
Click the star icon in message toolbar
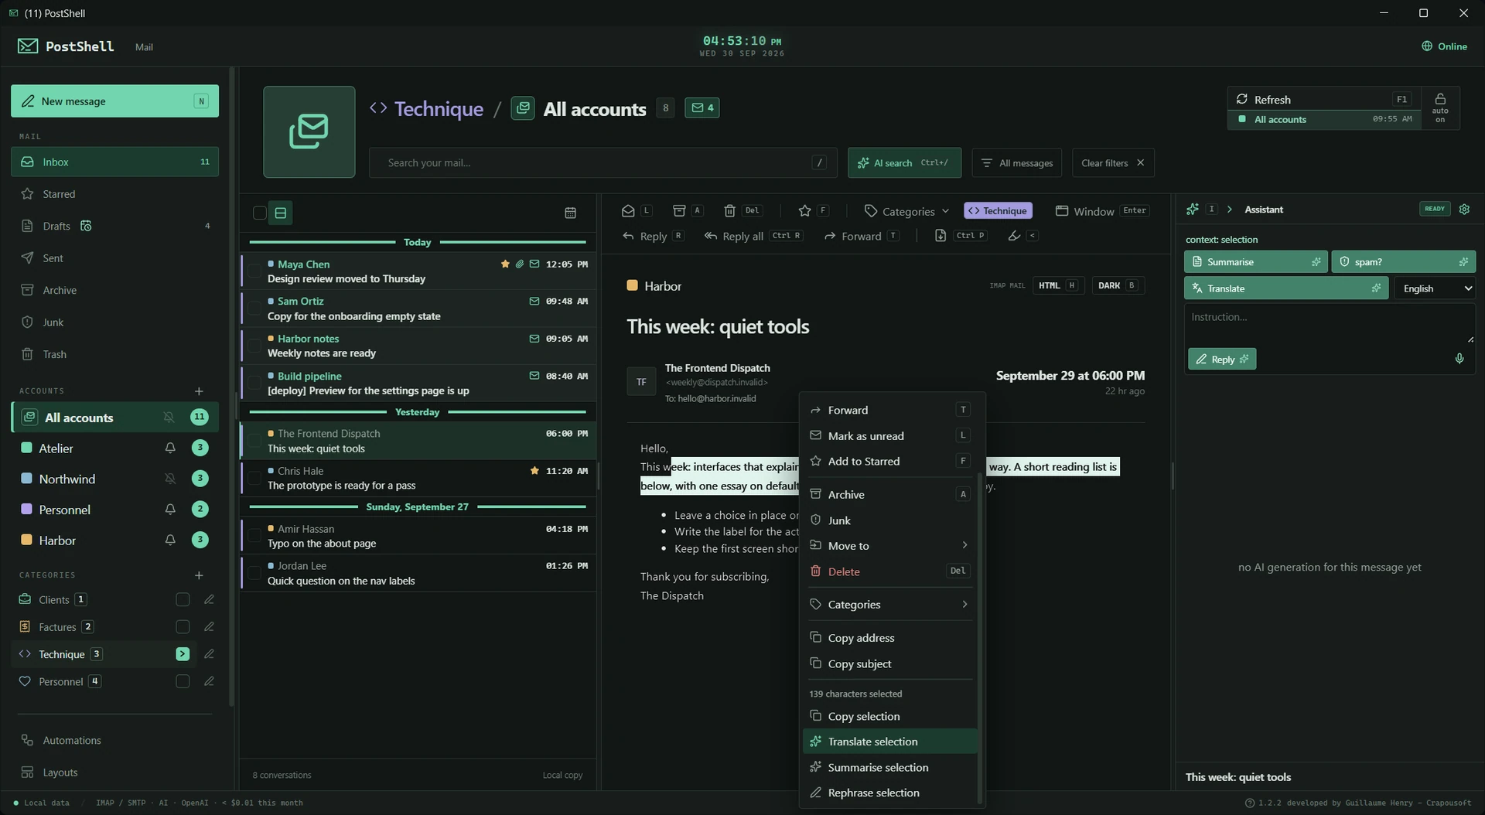804,211
